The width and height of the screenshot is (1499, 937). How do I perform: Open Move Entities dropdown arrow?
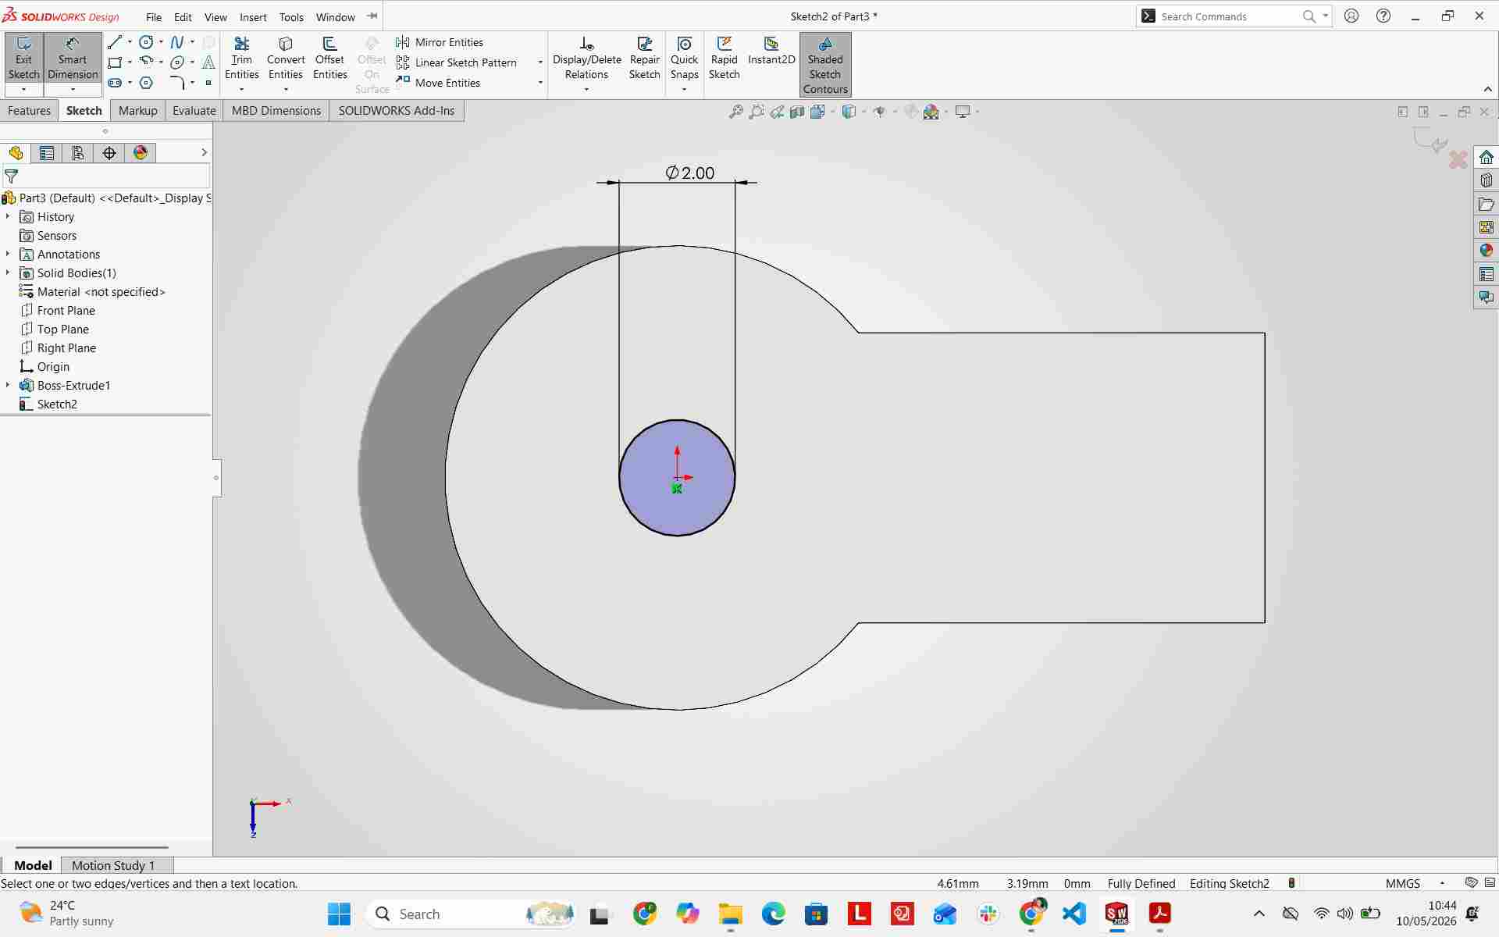[x=540, y=83]
